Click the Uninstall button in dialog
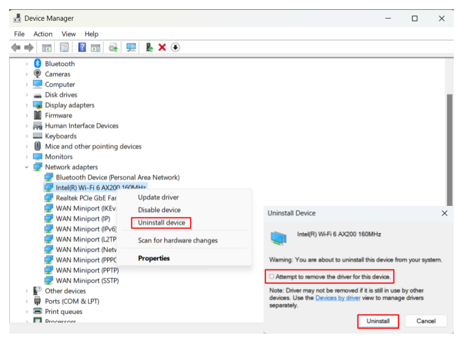The width and height of the screenshot is (463, 347). point(378,321)
